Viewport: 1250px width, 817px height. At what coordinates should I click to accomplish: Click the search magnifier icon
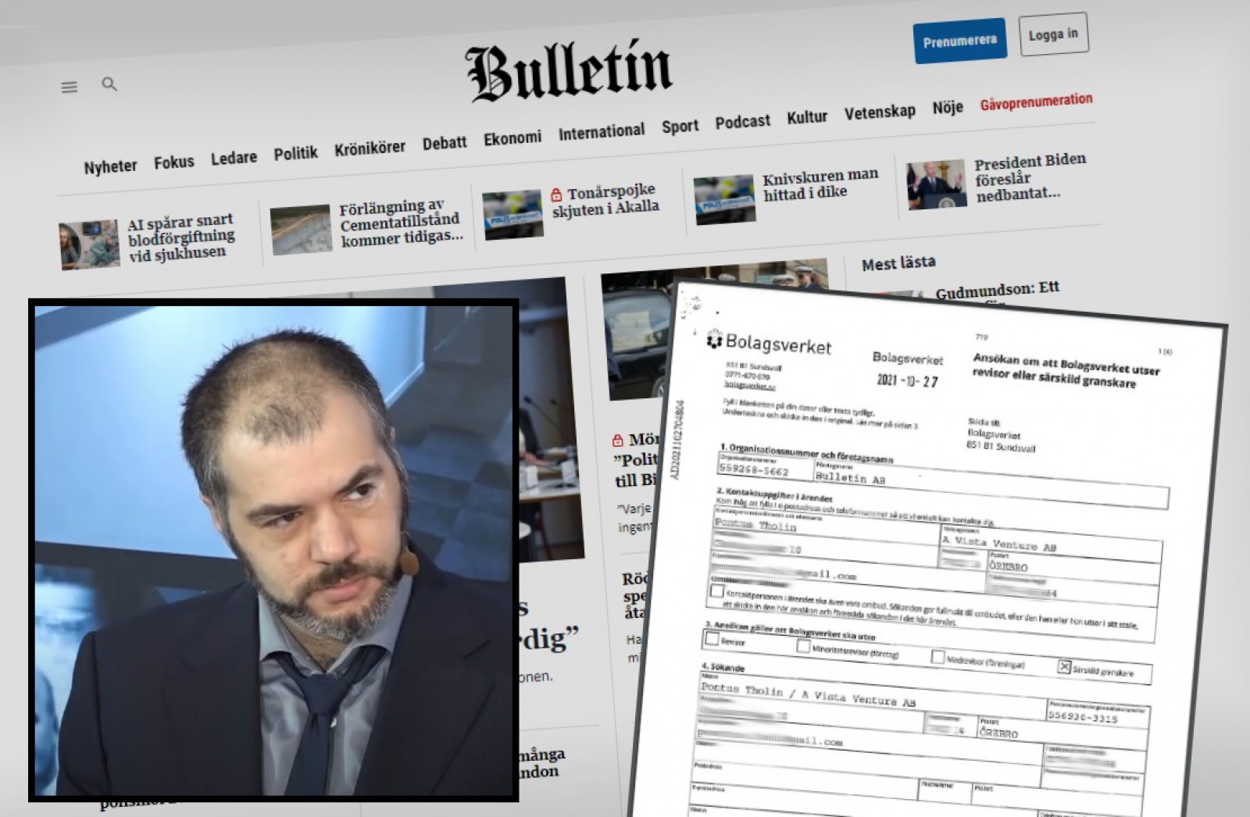(x=109, y=84)
